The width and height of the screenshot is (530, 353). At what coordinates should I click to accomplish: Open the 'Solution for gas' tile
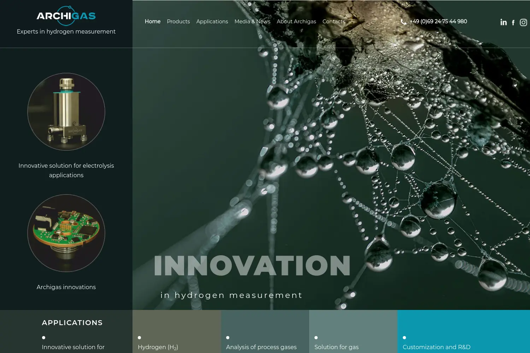coord(353,331)
